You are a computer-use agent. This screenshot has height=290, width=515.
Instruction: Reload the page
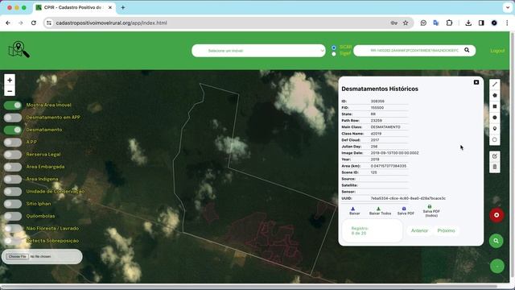tap(34, 23)
